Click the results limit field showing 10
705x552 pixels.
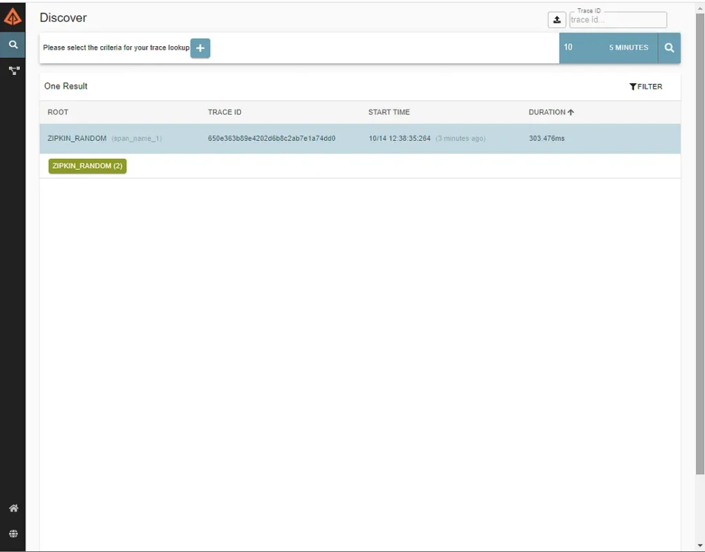coord(577,48)
